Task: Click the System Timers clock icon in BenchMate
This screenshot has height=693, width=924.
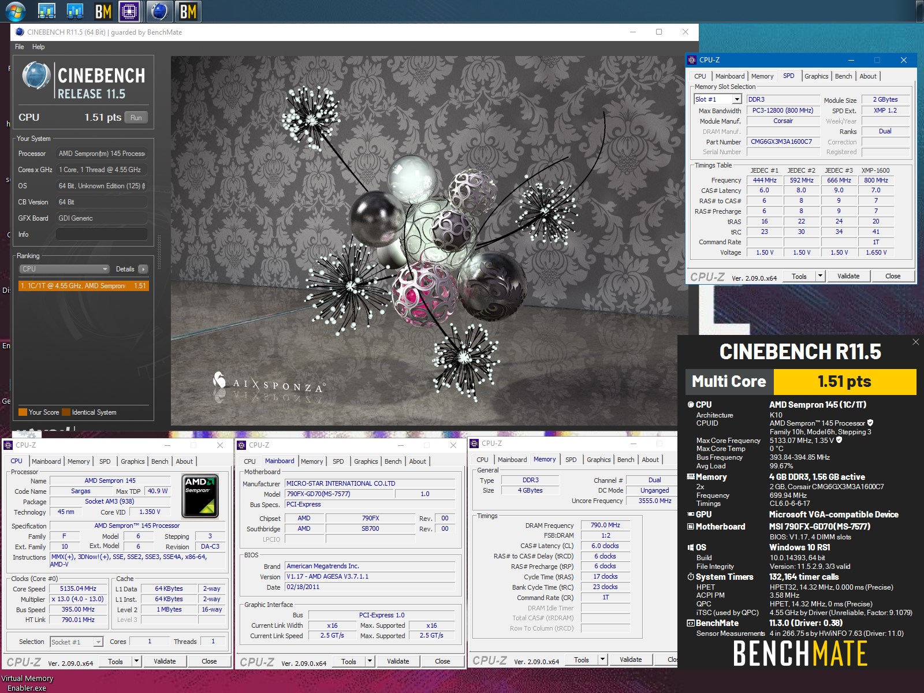Action: pos(691,576)
